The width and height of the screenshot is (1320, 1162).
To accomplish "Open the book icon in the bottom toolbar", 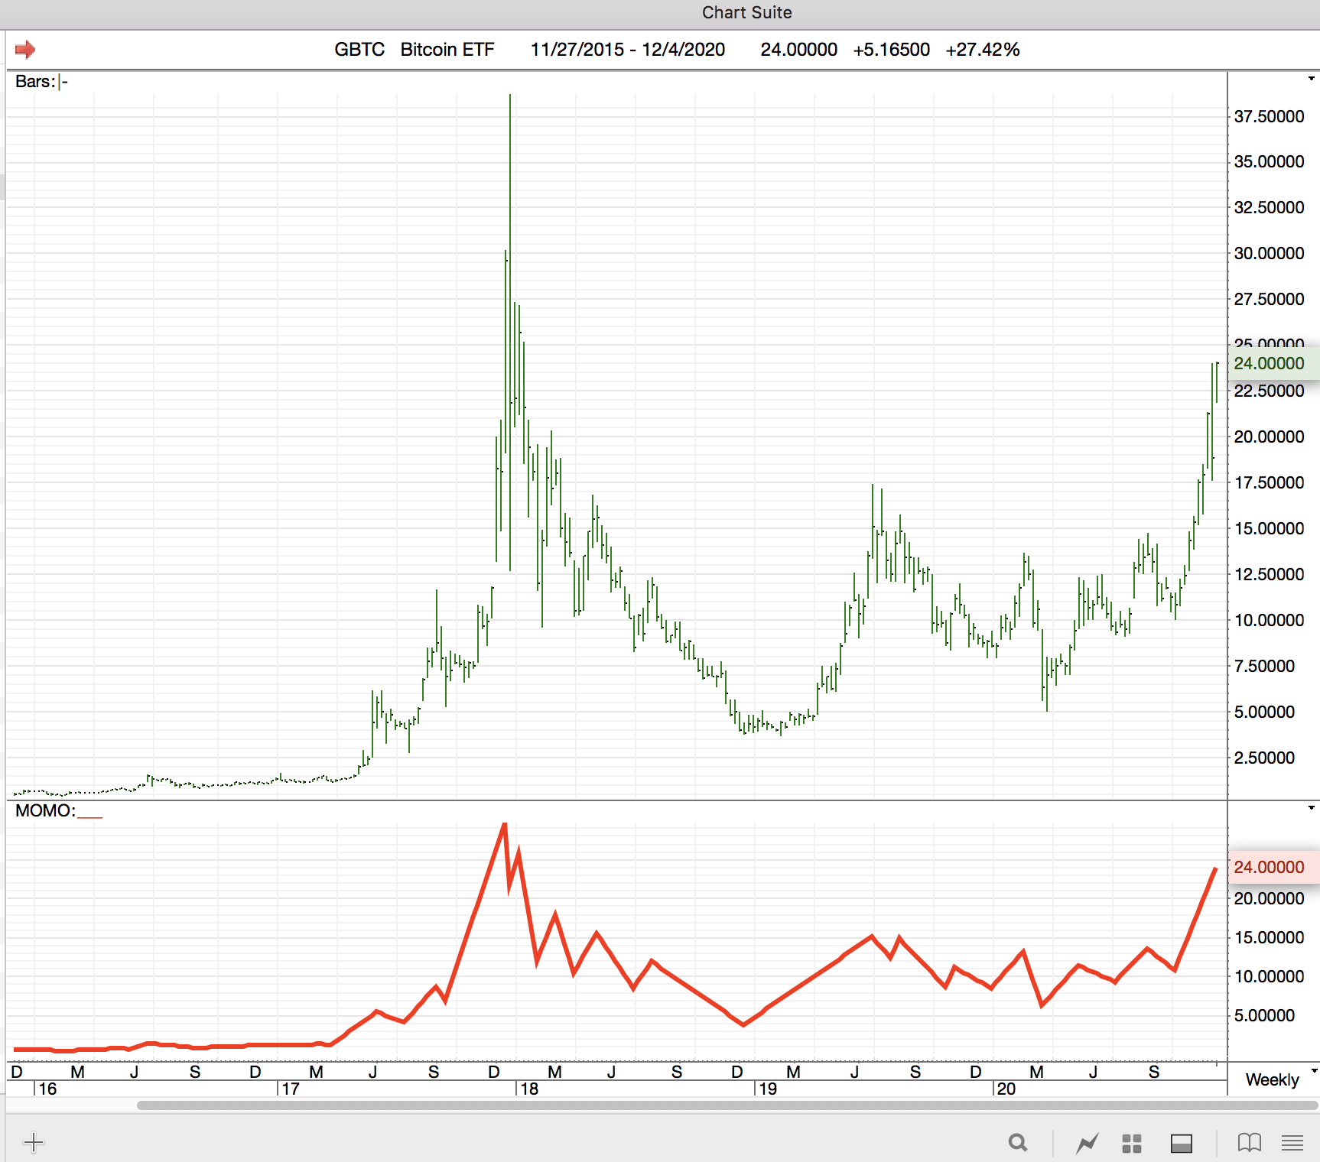I will tap(1249, 1143).
